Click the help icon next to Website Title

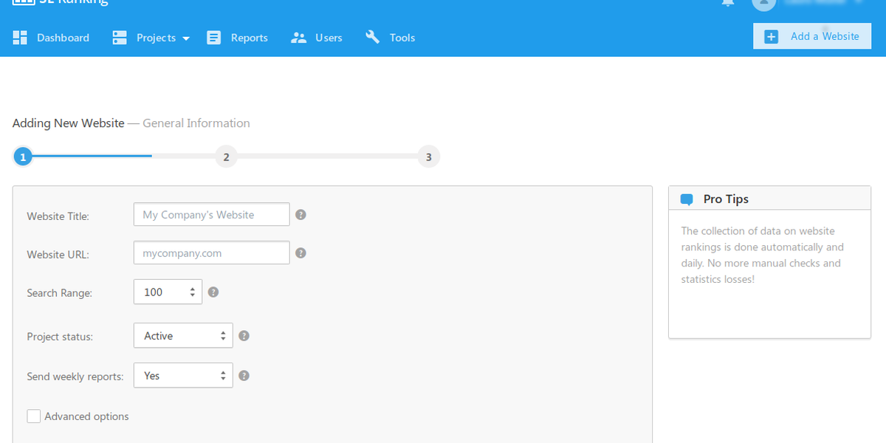[x=301, y=215]
